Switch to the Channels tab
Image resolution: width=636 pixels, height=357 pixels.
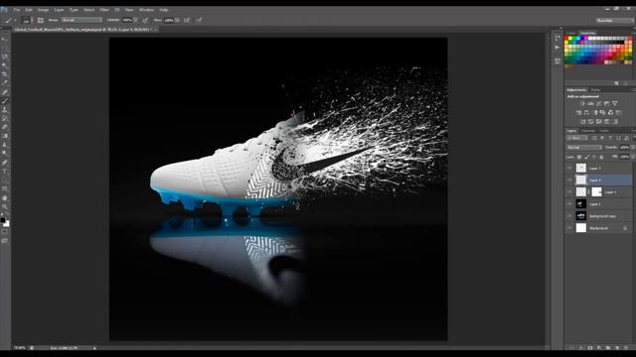pos(587,131)
